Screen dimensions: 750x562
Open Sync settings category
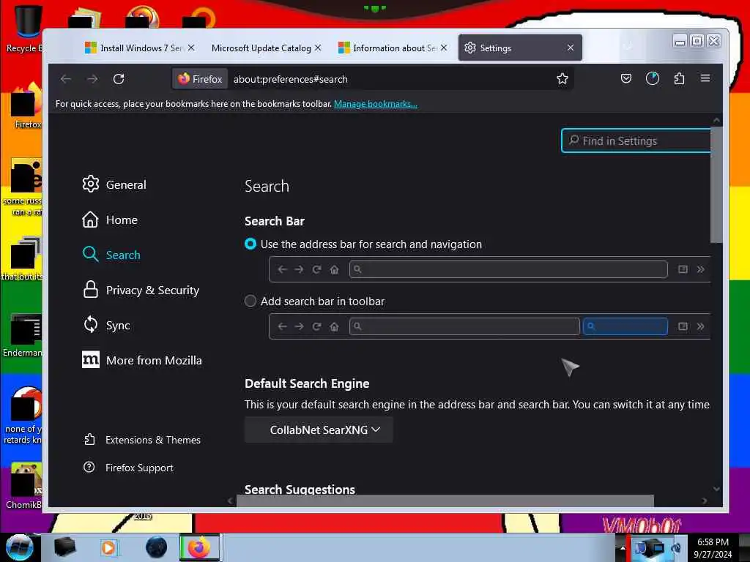coord(106,325)
